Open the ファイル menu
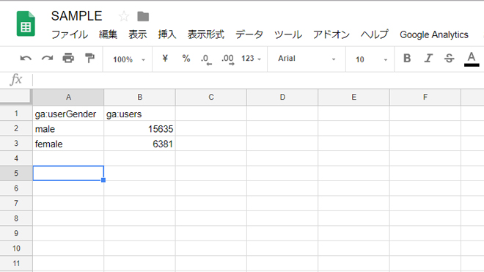484x272 pixels. (x=70, y=34)
